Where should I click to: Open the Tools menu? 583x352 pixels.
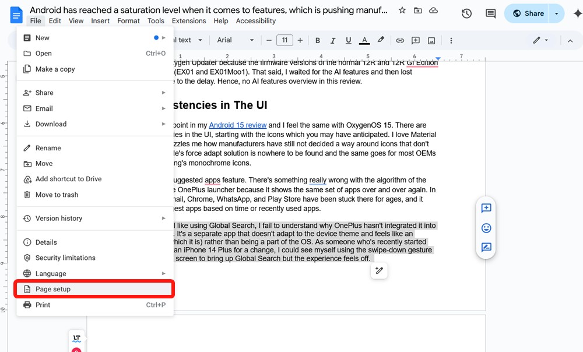(x=155, y=20)
